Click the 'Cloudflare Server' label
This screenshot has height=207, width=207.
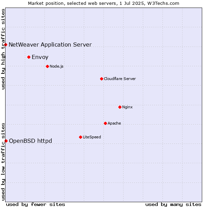point(120,79)
